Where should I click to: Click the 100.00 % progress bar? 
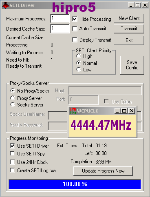(75, 184)
